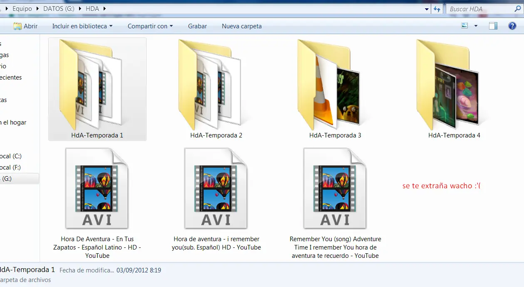Select the 'Remember You (song)' AVI file icon

click(335, 189)
